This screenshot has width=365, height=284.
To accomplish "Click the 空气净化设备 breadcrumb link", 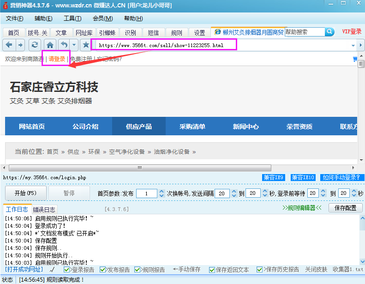I will pos(127,152).
